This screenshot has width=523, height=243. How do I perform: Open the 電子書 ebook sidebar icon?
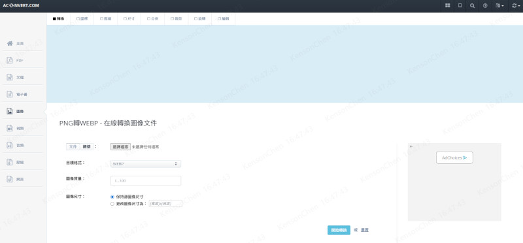coord(10,94)
